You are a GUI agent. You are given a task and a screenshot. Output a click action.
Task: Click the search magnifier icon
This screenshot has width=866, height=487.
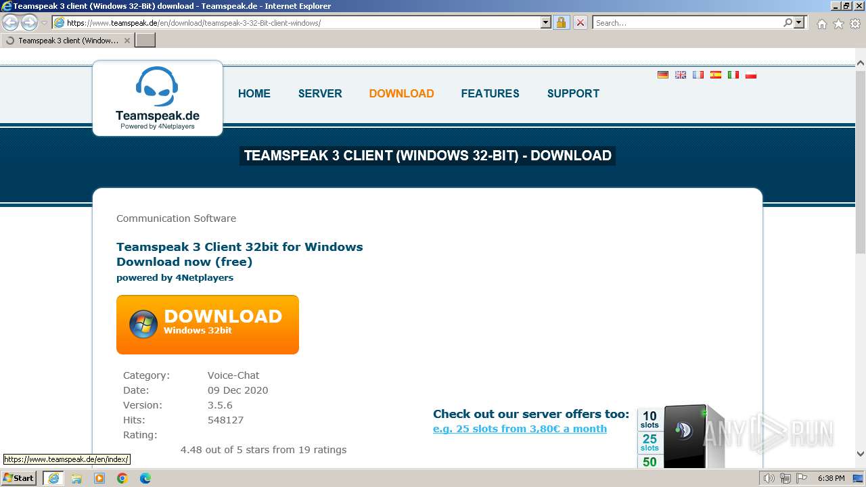(x=788, y=22)
